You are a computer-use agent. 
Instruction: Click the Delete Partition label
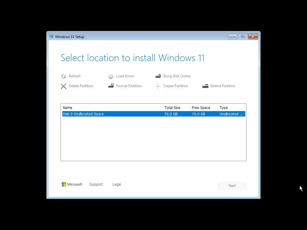81,86
